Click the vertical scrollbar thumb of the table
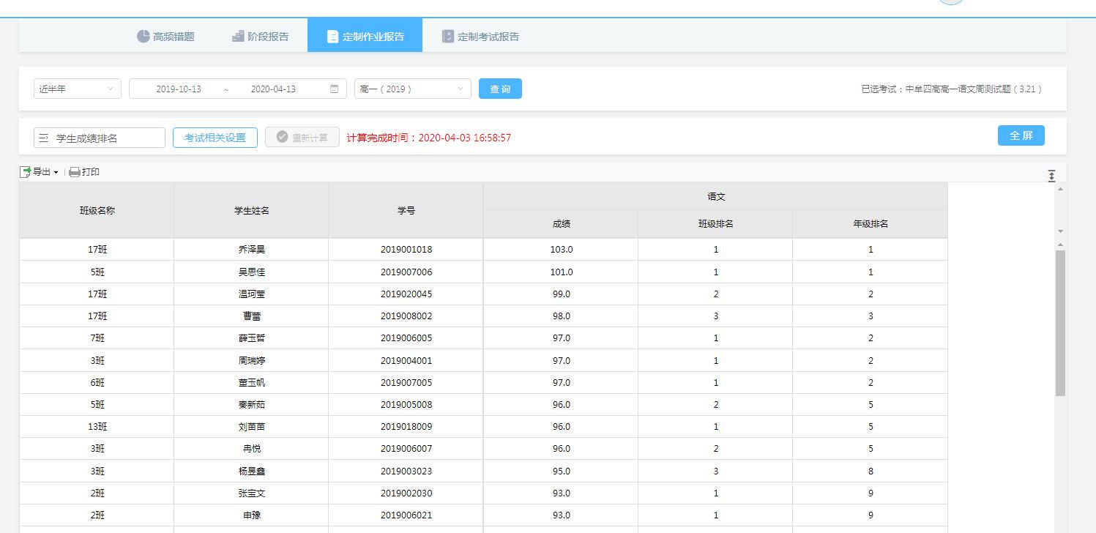 coord(1060,322)
